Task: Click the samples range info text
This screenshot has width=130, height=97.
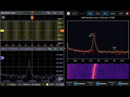Action: [x=98, y=18]
